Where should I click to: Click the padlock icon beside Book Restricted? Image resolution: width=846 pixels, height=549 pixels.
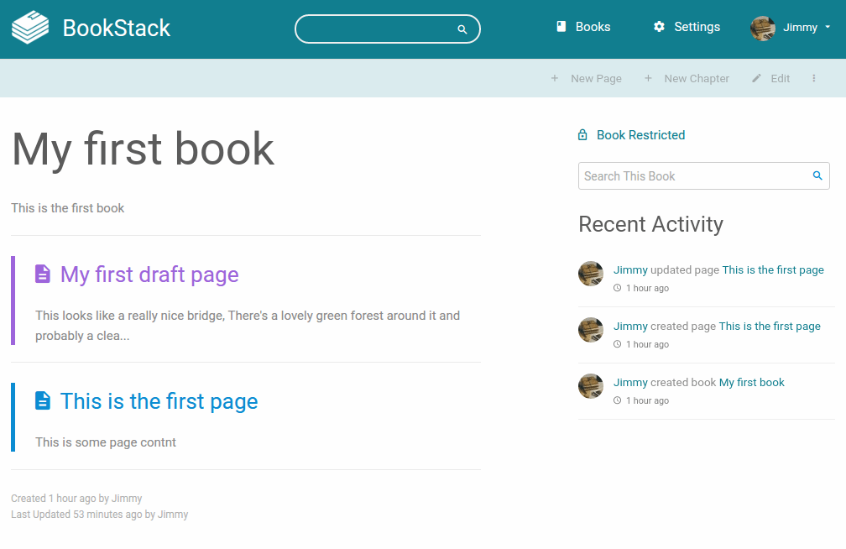coord(582,135)
